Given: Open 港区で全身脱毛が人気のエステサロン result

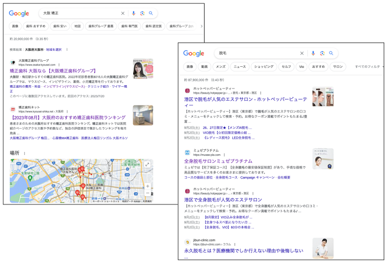Looking at the screenshot, I should click(x=223, y=199).
